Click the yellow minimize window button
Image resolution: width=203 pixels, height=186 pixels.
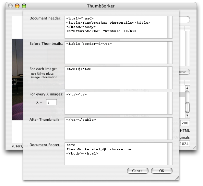pos(17,6)
